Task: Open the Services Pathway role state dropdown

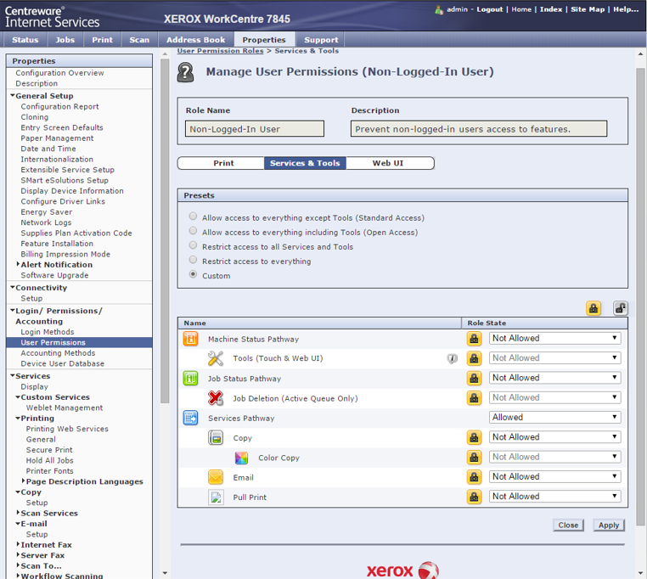Action: (x=554, y=418)
